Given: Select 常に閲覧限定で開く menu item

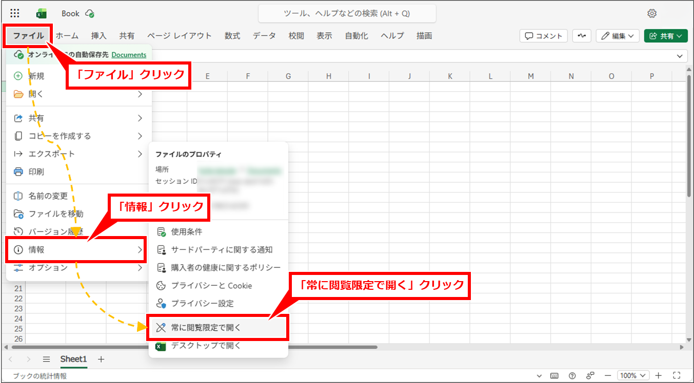Looking at the screenshot, I should (206, 327).
